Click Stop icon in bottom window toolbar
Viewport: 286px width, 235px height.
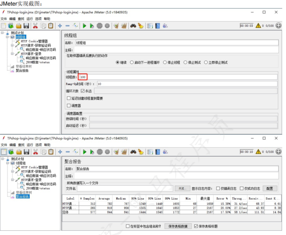100,152
